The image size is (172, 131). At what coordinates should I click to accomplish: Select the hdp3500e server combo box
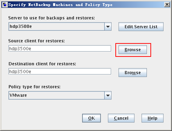tap(60, 26)
